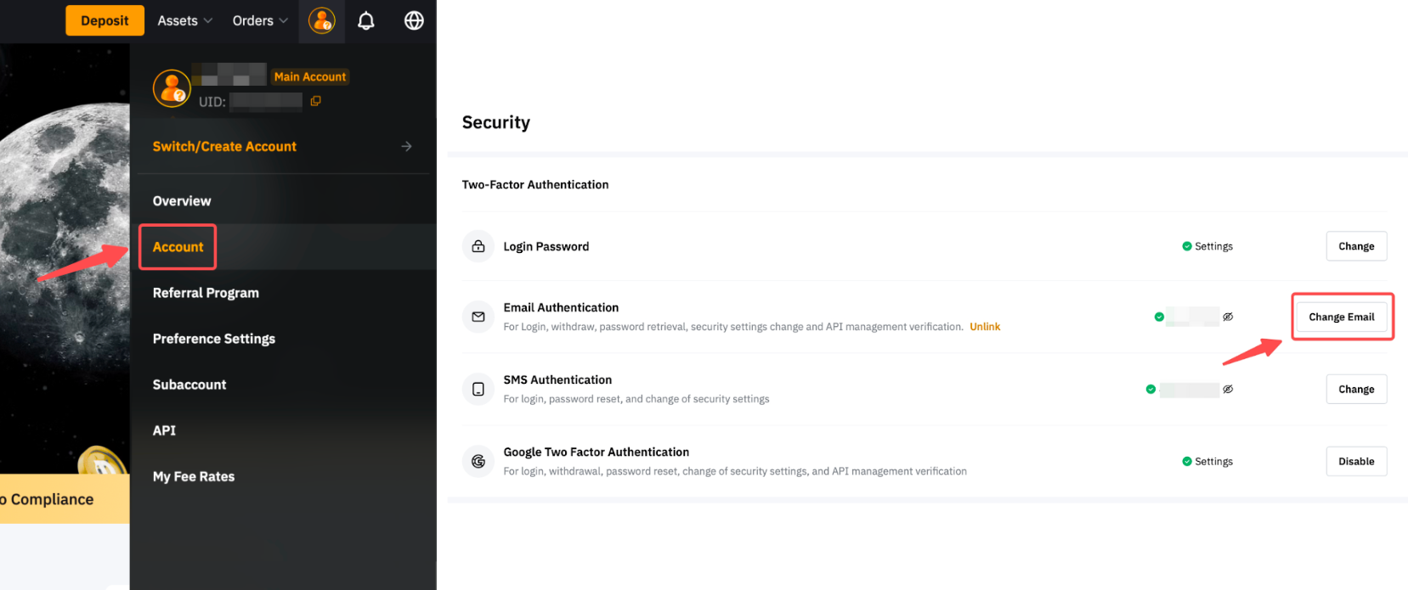1408x590 pixels.
Task: Open the notifications bell
Action: click(x=366, y=20)
